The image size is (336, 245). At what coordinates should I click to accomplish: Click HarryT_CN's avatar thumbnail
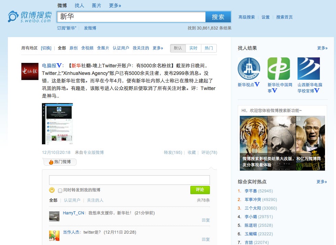[x=54, y=216]
